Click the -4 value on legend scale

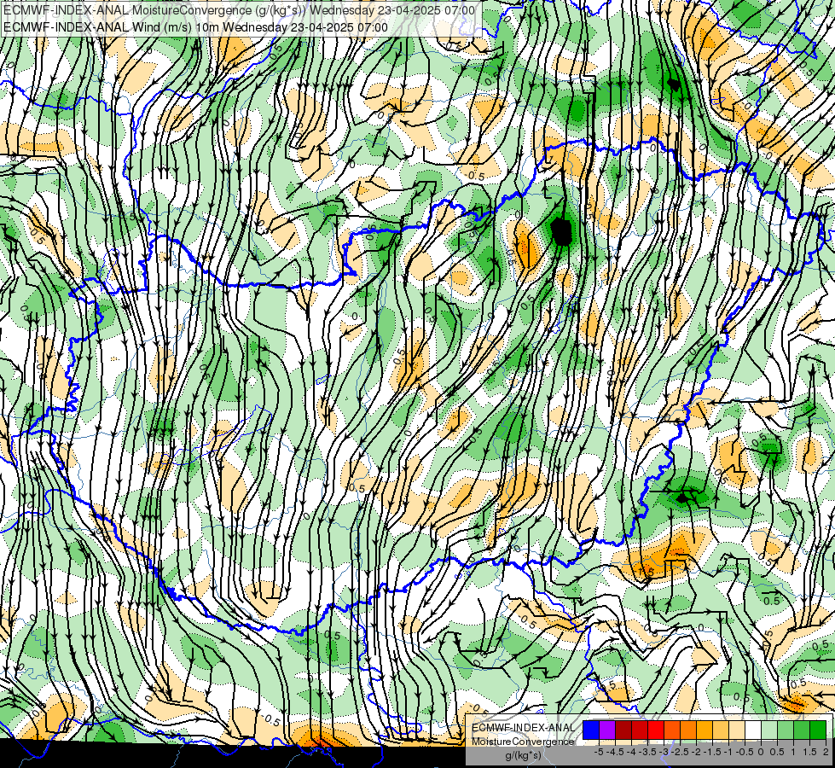click(631, 752)
